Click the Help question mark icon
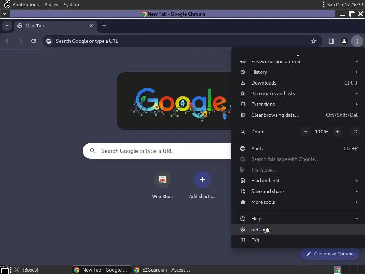 point(242,219)
